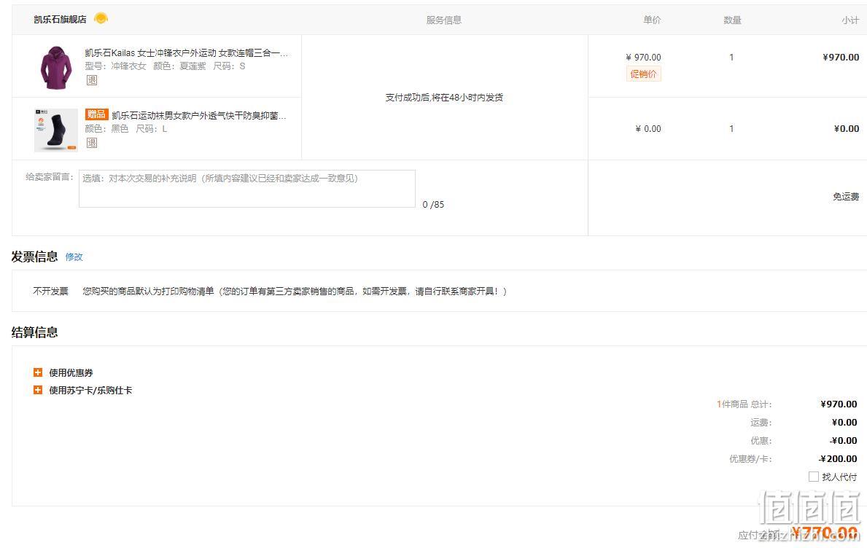Select the -¥200.00 coupon discount value
The width and height of the screenshot is (867, 548).
839,458
